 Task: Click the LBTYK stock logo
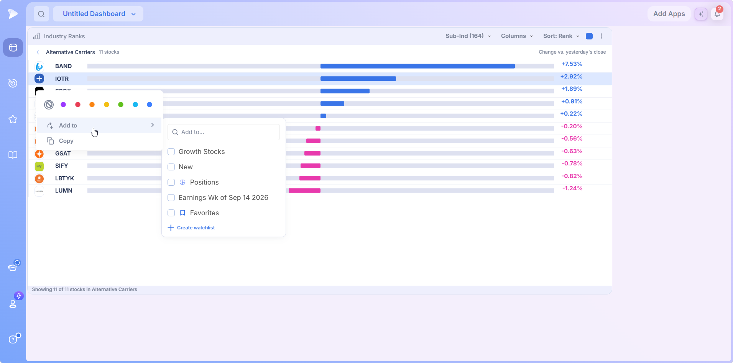pos(39,178)
